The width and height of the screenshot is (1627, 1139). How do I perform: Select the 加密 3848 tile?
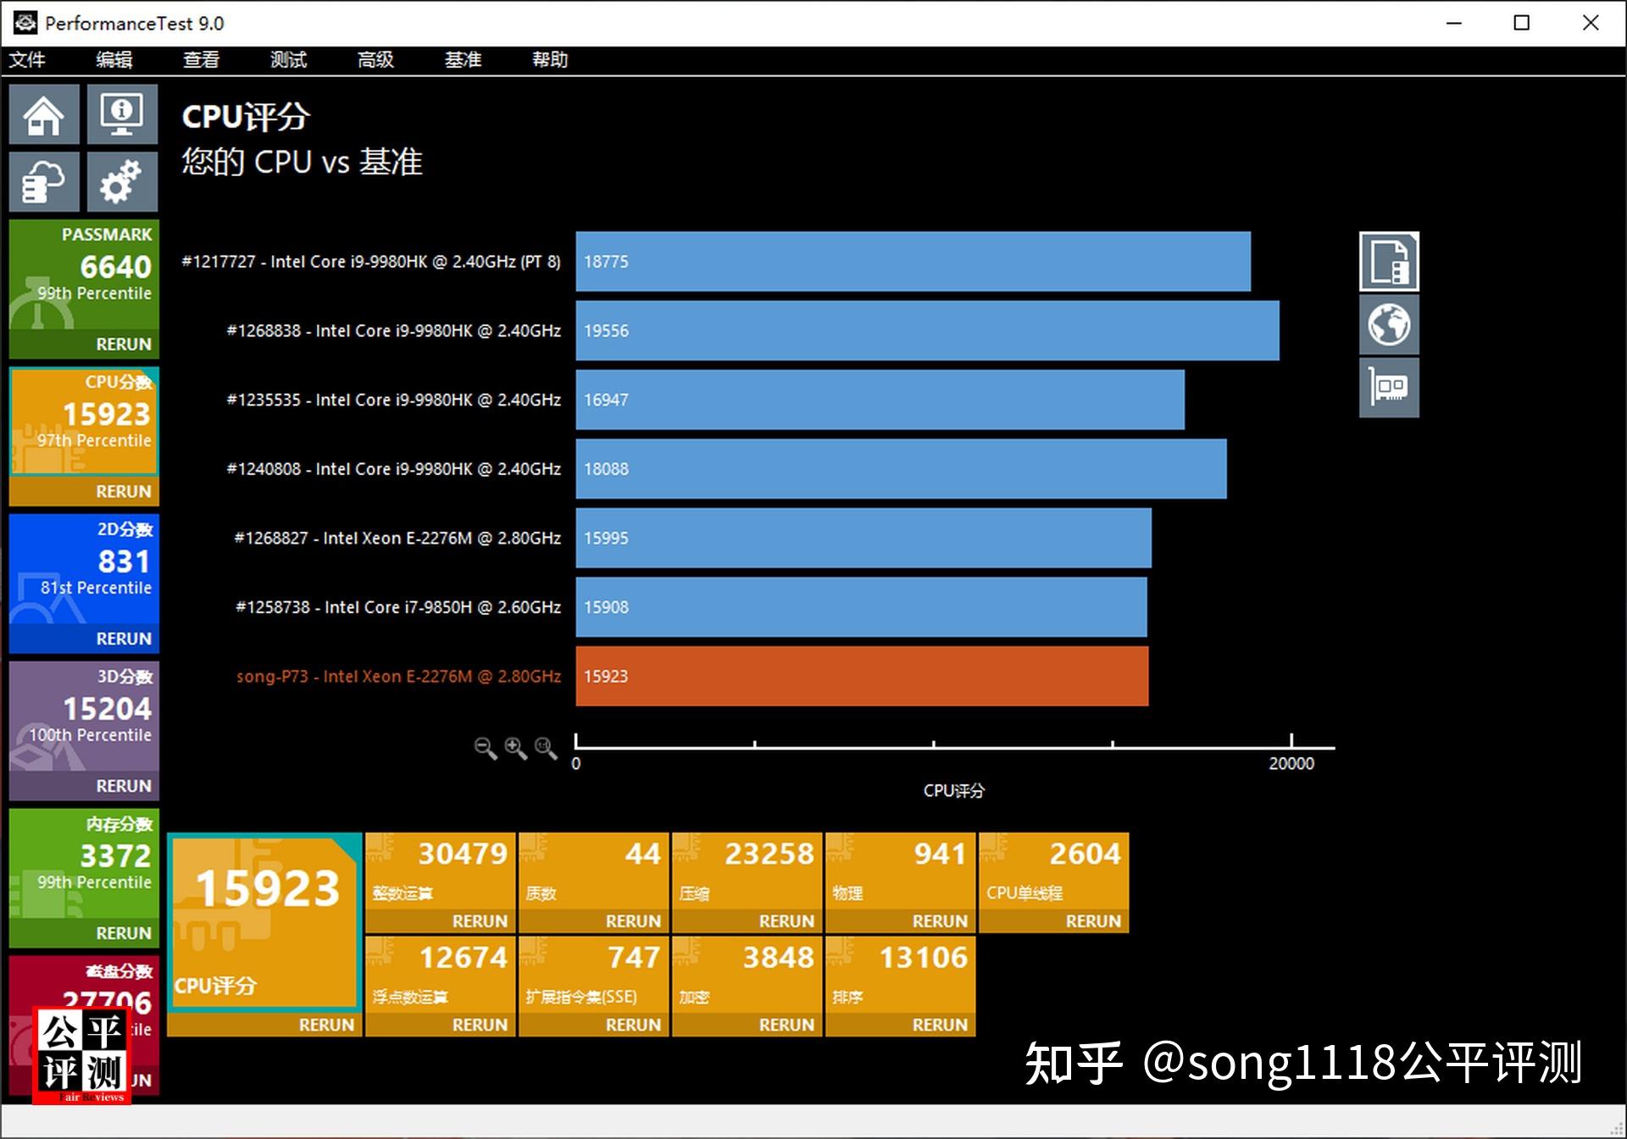coord(747,975)
